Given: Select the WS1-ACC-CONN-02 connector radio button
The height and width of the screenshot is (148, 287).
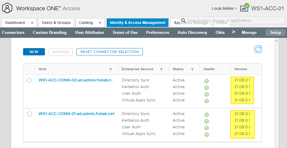Looking at the screenshot, I should (29, 80).
